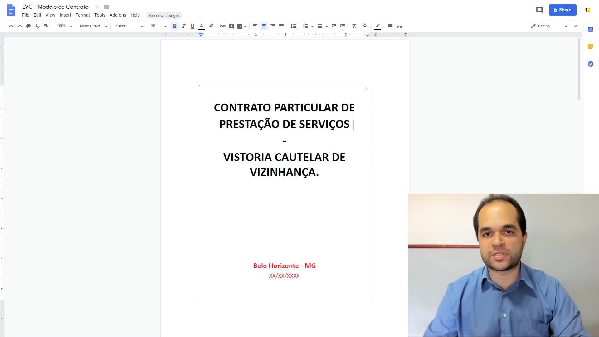Click the Add comment toolbar icon
The width and height of the screenshot is (599, 337).
click(231, 26)
